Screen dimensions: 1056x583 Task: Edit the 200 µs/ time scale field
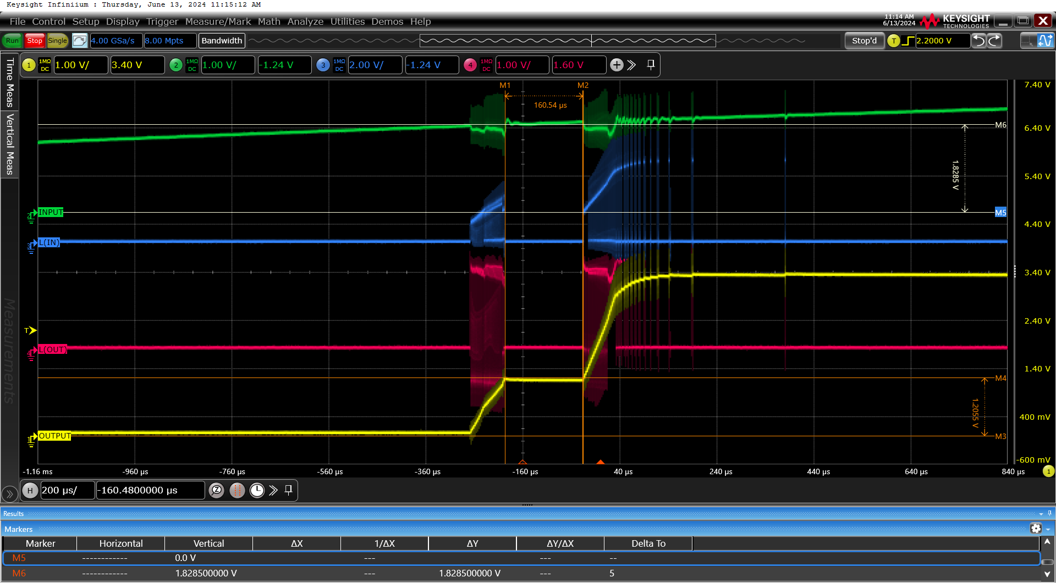click(x=67, y=490)
